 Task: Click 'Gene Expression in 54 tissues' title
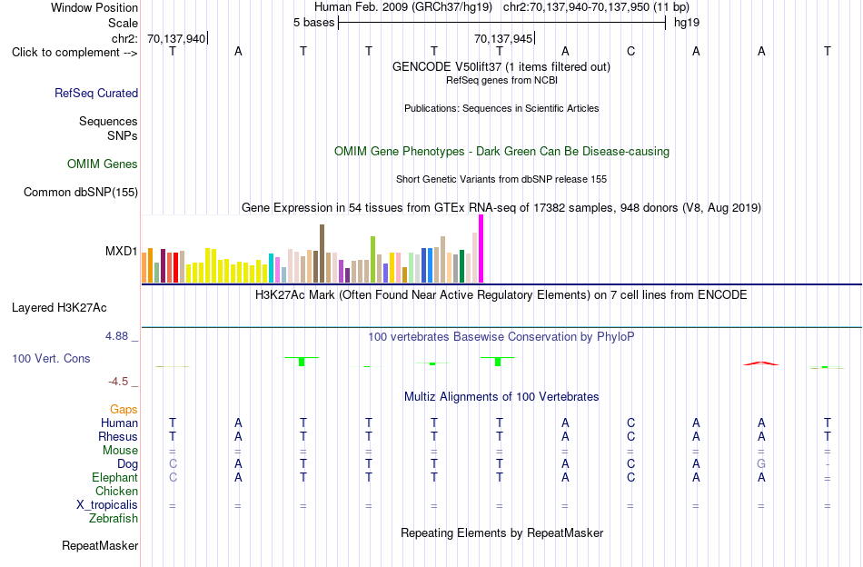[x=501, y=207]
